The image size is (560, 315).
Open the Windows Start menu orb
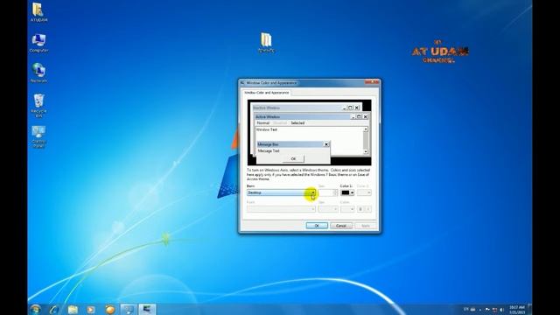35,309
